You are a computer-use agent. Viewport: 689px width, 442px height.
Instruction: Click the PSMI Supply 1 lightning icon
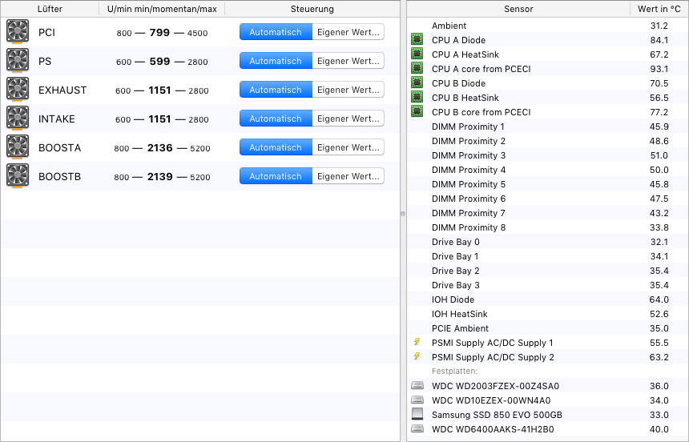click(x=417, y=342)
